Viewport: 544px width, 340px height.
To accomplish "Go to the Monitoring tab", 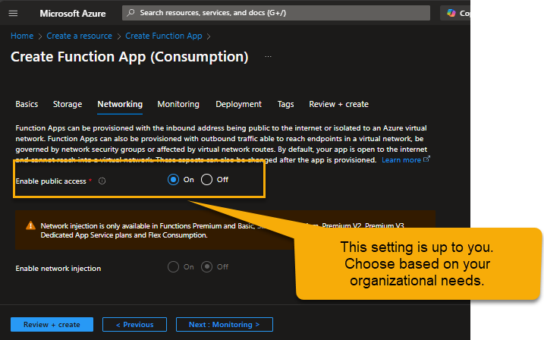I will 178,104.
